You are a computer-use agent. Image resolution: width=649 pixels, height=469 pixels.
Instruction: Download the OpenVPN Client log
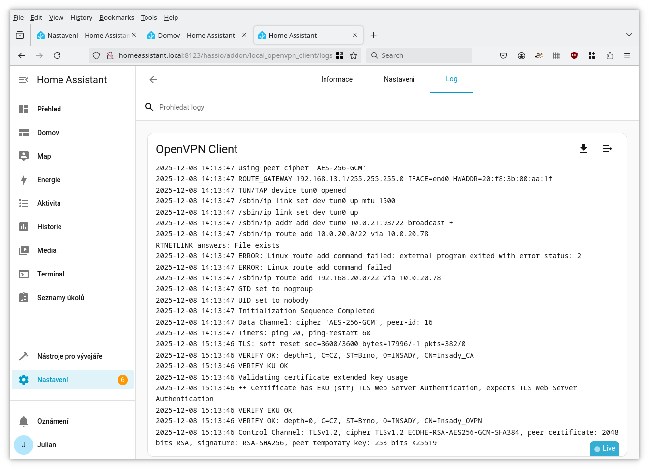584,149
